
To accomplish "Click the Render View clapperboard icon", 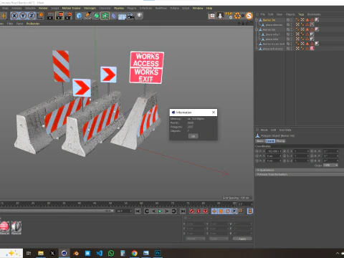I will 50,16.
